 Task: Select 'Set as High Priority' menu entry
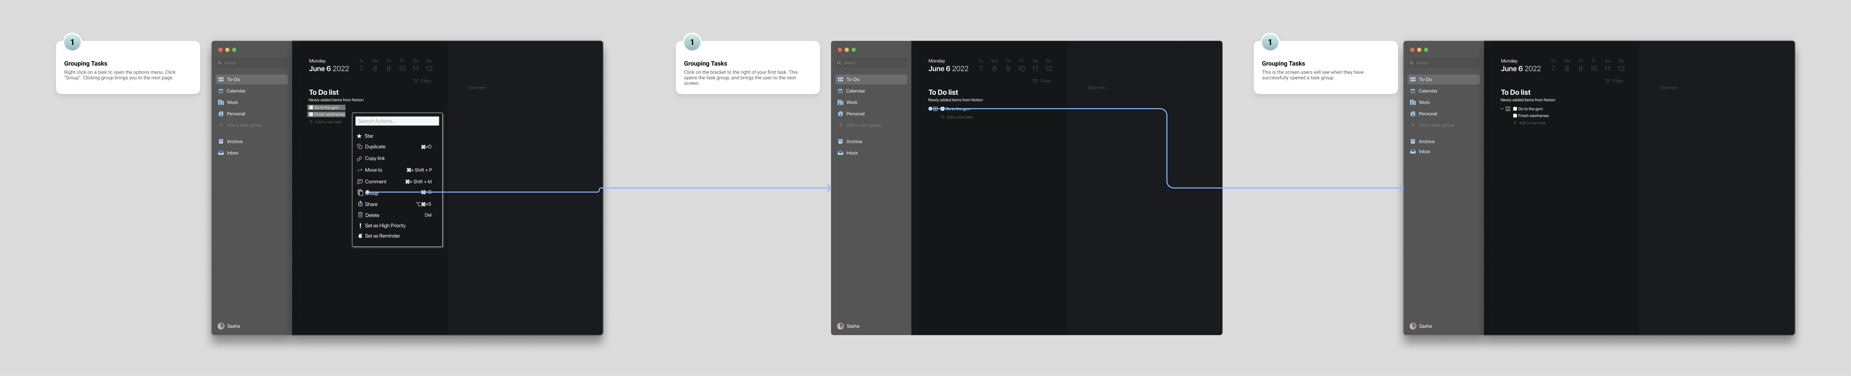point(385,226)
